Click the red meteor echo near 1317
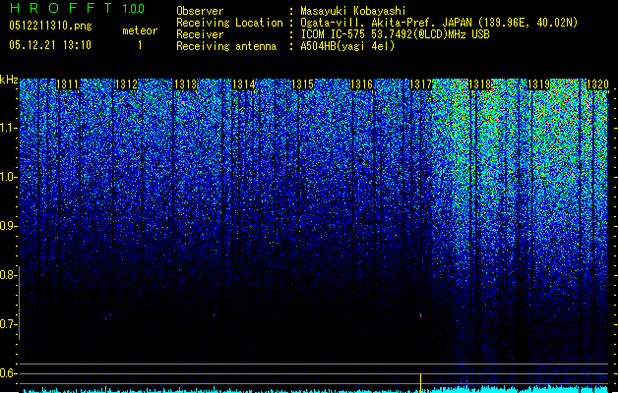This screenshot has width=619, height=393. 421,315
